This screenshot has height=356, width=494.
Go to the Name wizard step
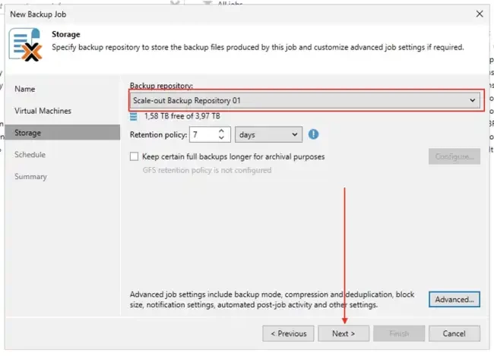(x=25, y=89)
